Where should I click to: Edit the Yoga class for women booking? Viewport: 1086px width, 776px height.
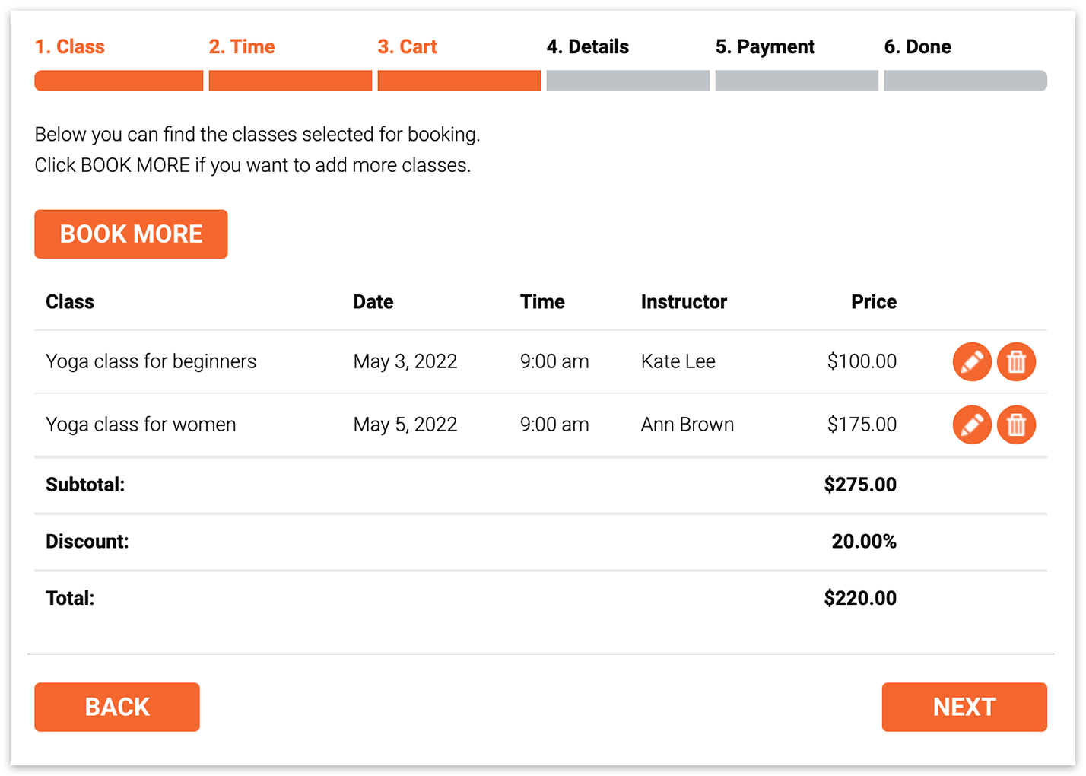pyautogui.click(x=971, y=425)
